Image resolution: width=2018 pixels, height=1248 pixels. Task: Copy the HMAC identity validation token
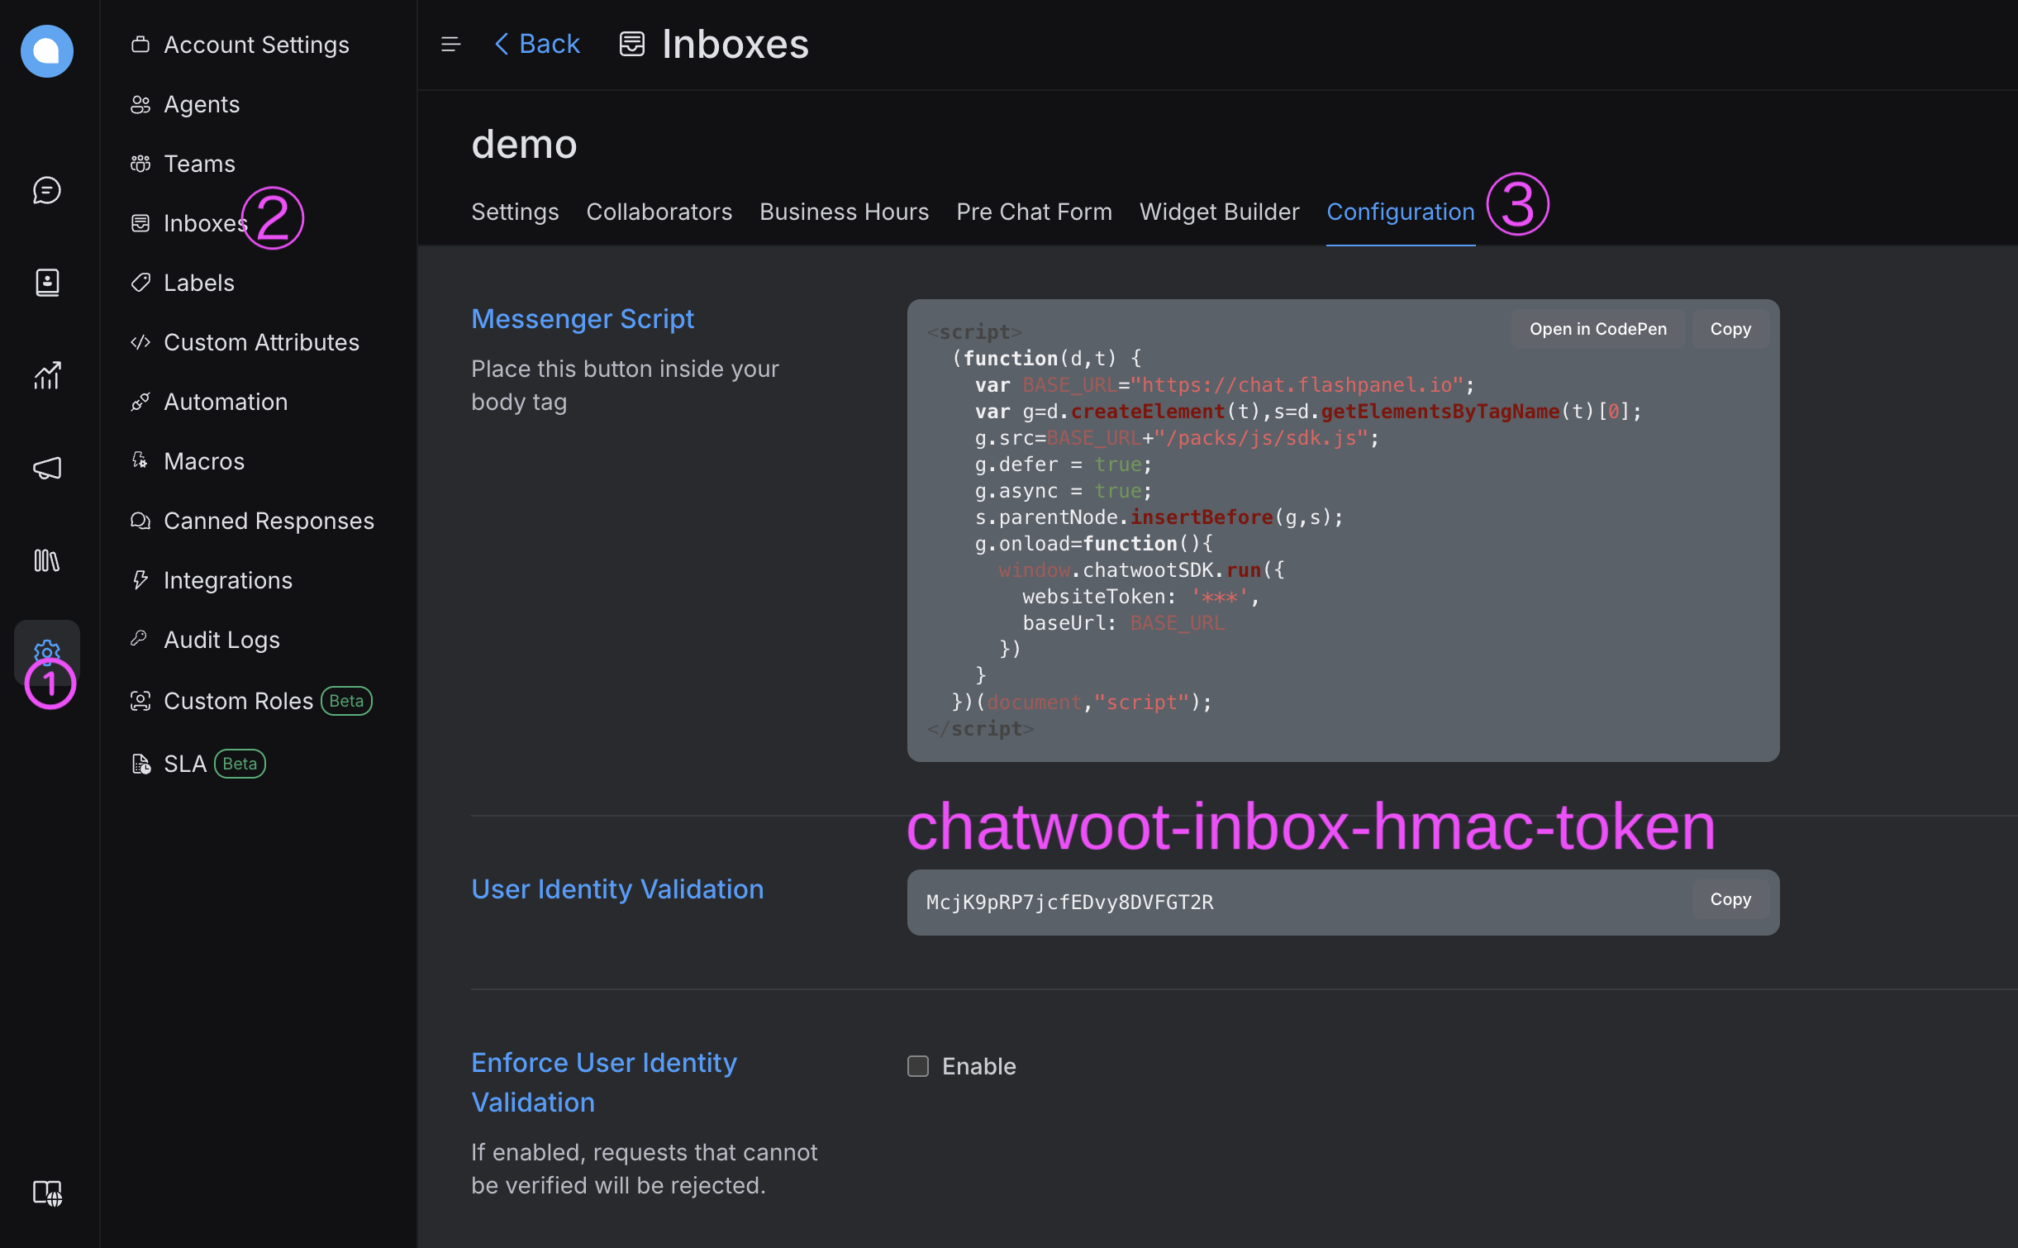(x=1730, y=899)
